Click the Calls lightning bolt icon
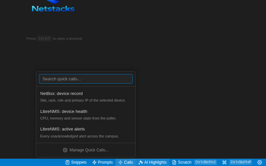 [x=120, y=162]
